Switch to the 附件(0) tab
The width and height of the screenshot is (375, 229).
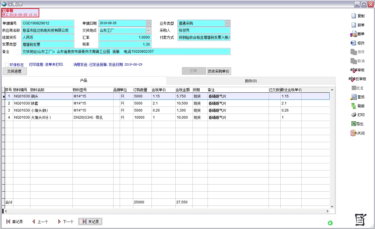[x=251, y=81]
